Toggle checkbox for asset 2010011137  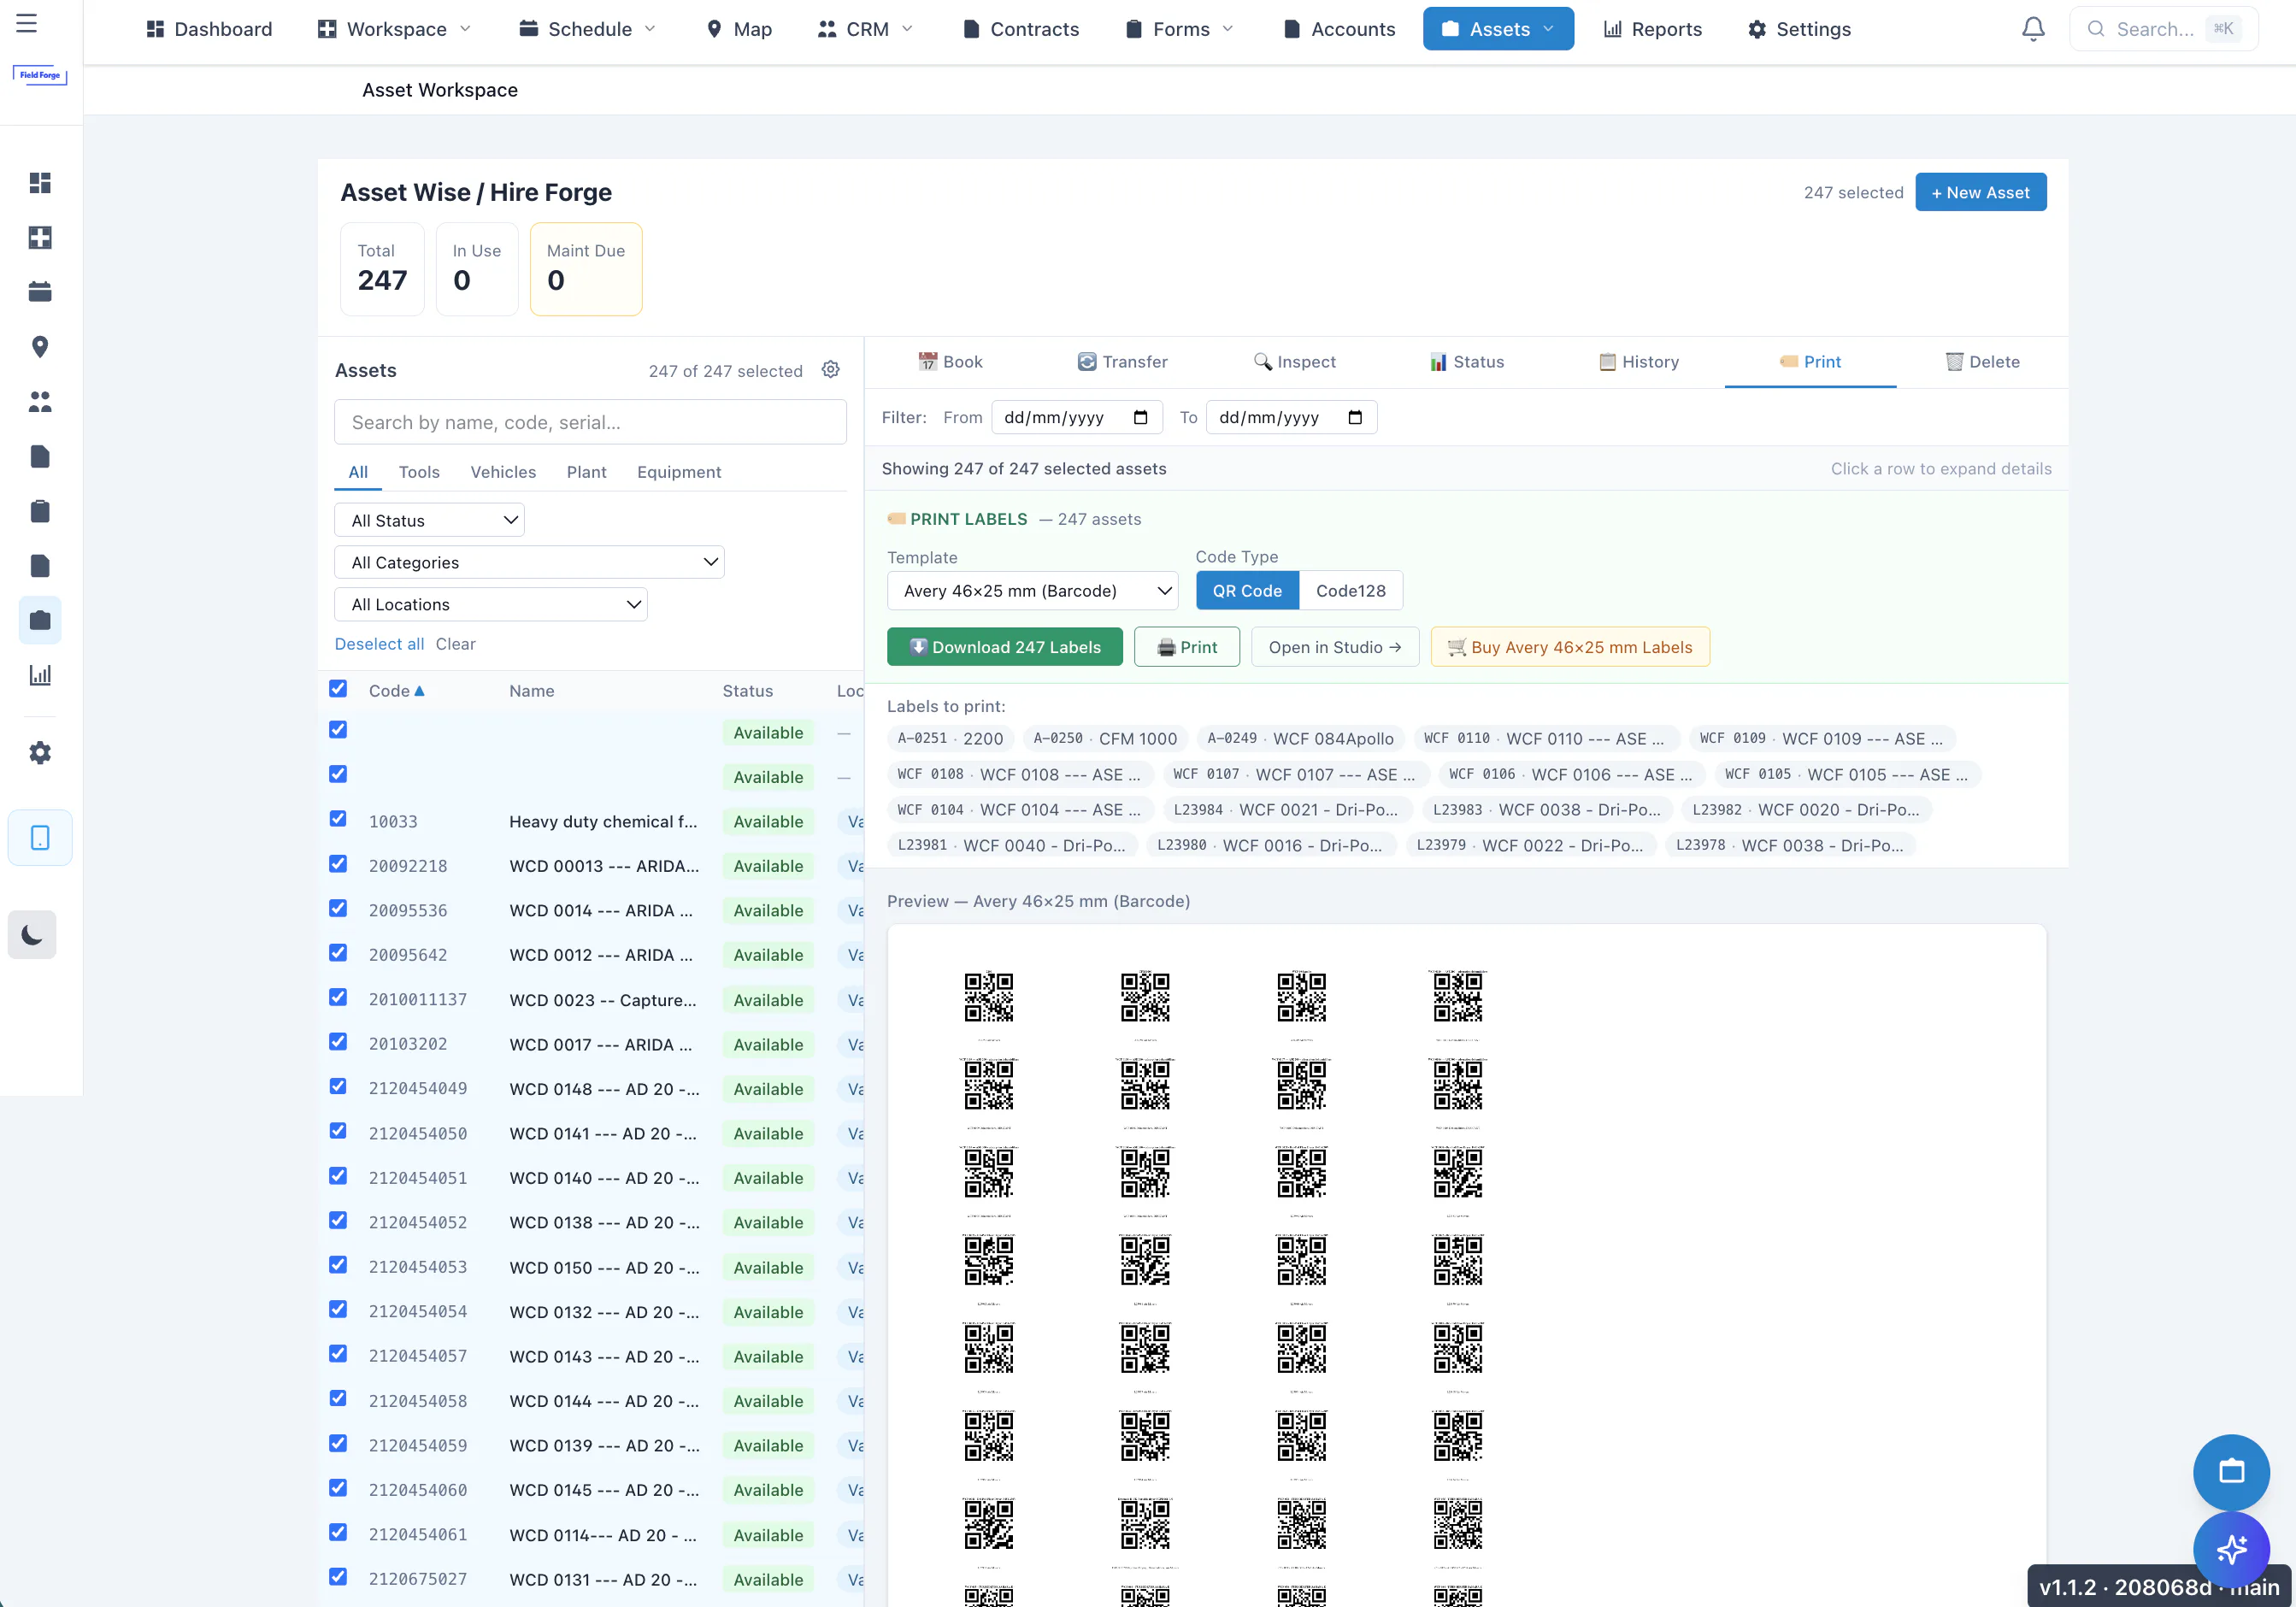(338, 998)
